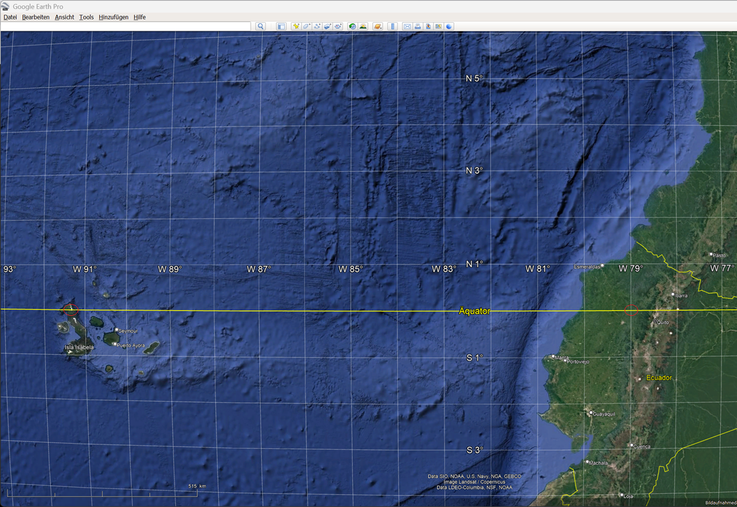Click the S 3° latitude label
Screen dimensions: 737x507
(474, 450)
